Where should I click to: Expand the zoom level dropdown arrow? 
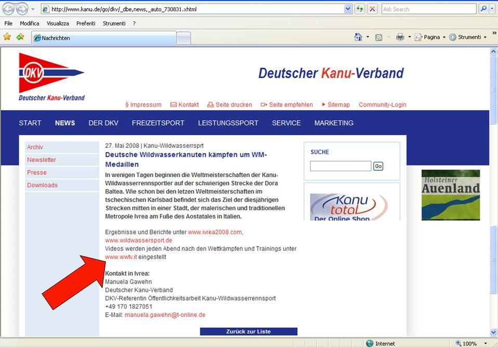coord(486,343)
